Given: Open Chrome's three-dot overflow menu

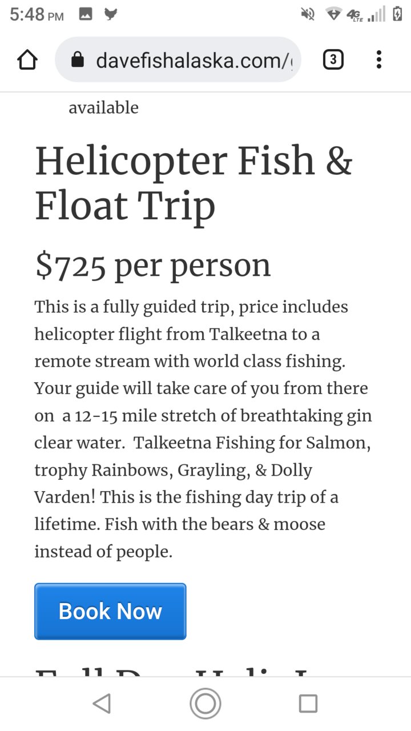Looking at the screenshot, I should click(379, 59).
